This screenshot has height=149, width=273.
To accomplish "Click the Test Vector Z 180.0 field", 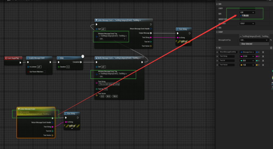I will [x=115, y=96].
